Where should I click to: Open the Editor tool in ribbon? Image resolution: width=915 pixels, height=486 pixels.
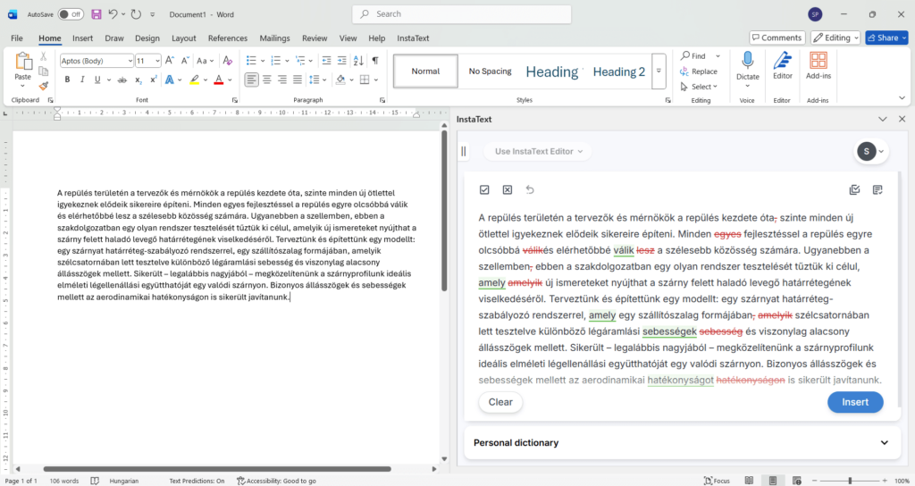(x=782, y=61)
